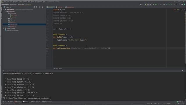Click Collapse All in Project panel
186x105 pixels.
pyautogui.click(x=39, y=7)
